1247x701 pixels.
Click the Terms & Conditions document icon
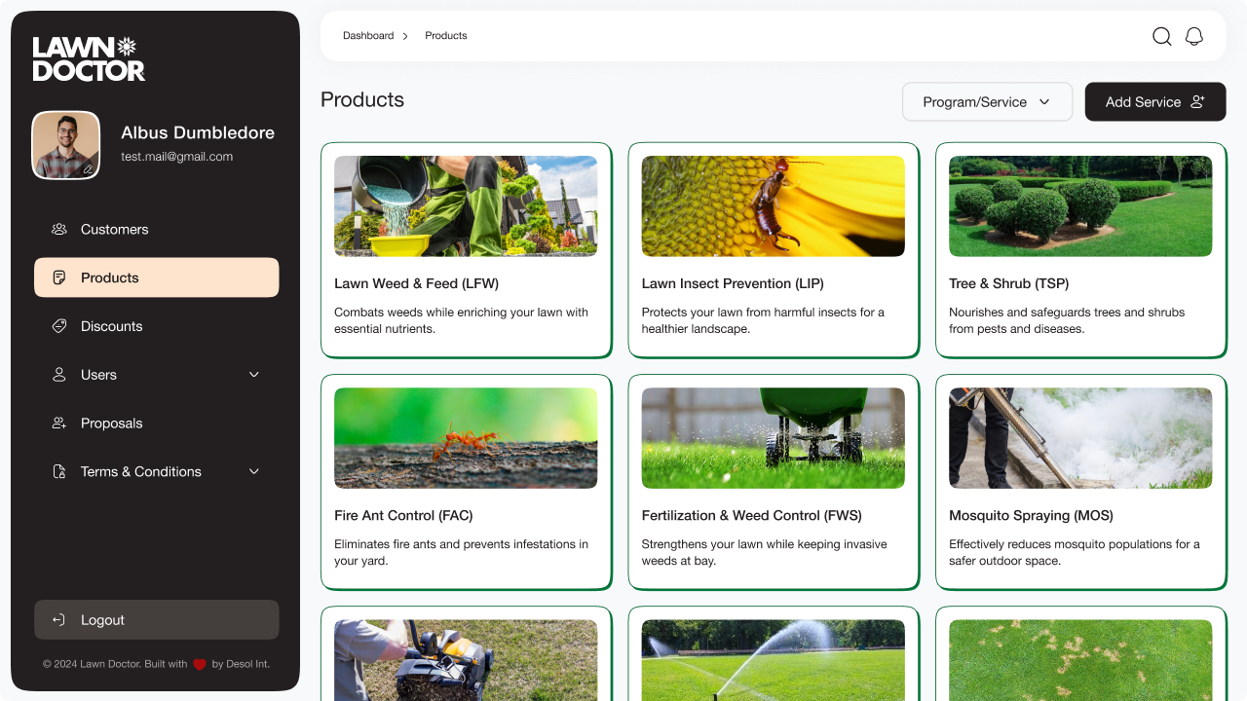[59, 471]
